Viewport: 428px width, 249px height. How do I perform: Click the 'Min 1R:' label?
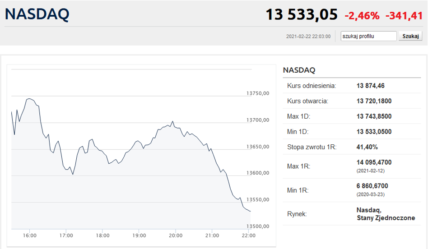[x=298, y=190]
